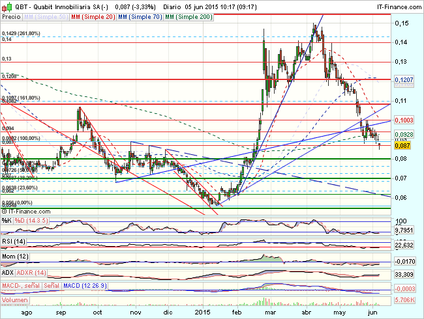Click the MACD-, señal label

coord(21,286)
